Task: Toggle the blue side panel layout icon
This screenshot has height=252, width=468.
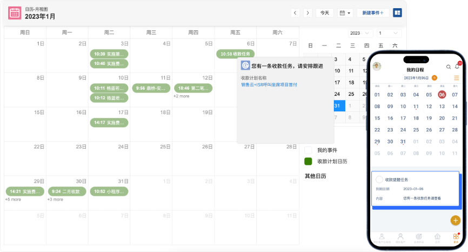Action: tap(397, 12)
